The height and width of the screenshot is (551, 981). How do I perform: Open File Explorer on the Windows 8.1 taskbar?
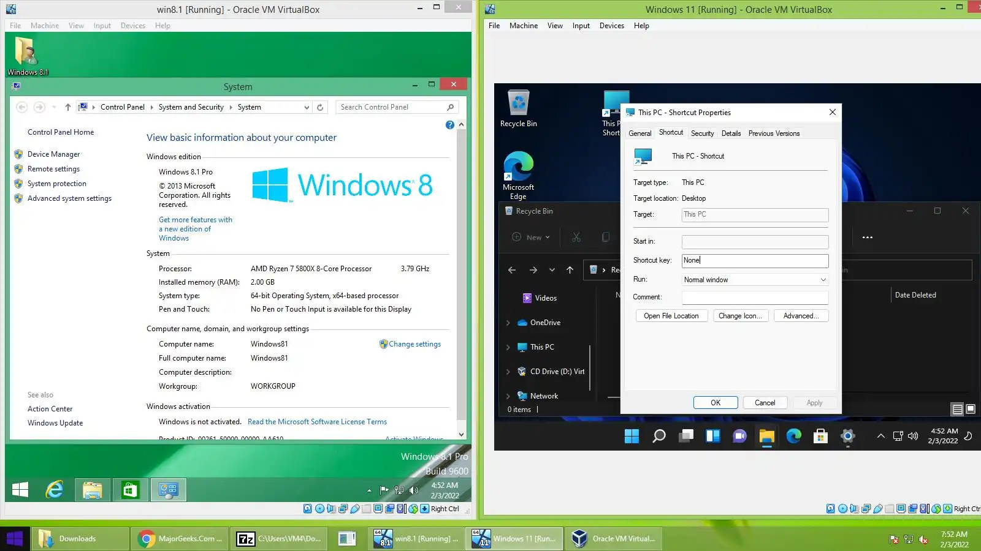93,490
